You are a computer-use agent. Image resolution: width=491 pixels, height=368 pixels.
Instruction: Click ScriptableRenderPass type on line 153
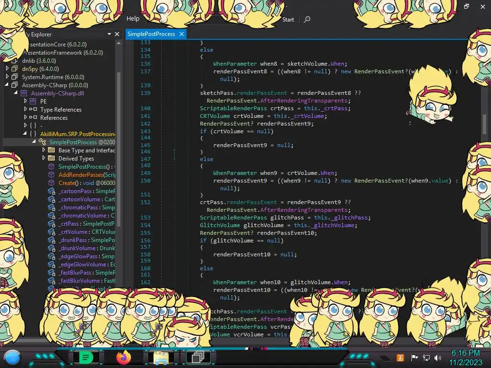(234, 218)
